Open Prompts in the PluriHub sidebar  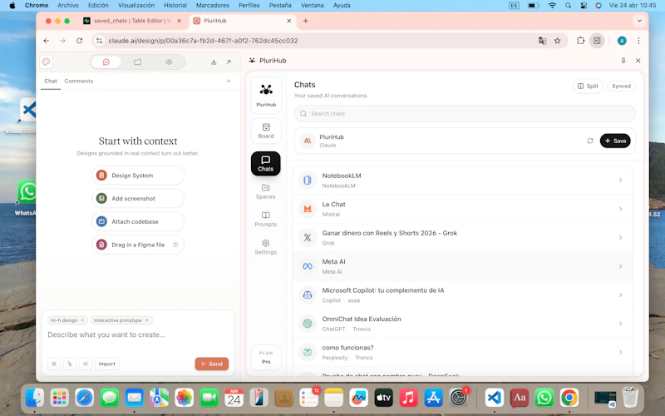click(x=265, y=219)
